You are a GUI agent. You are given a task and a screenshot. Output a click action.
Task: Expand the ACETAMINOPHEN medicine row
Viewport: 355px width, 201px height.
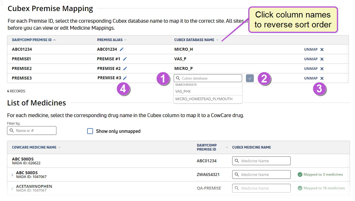click(12, 188)
